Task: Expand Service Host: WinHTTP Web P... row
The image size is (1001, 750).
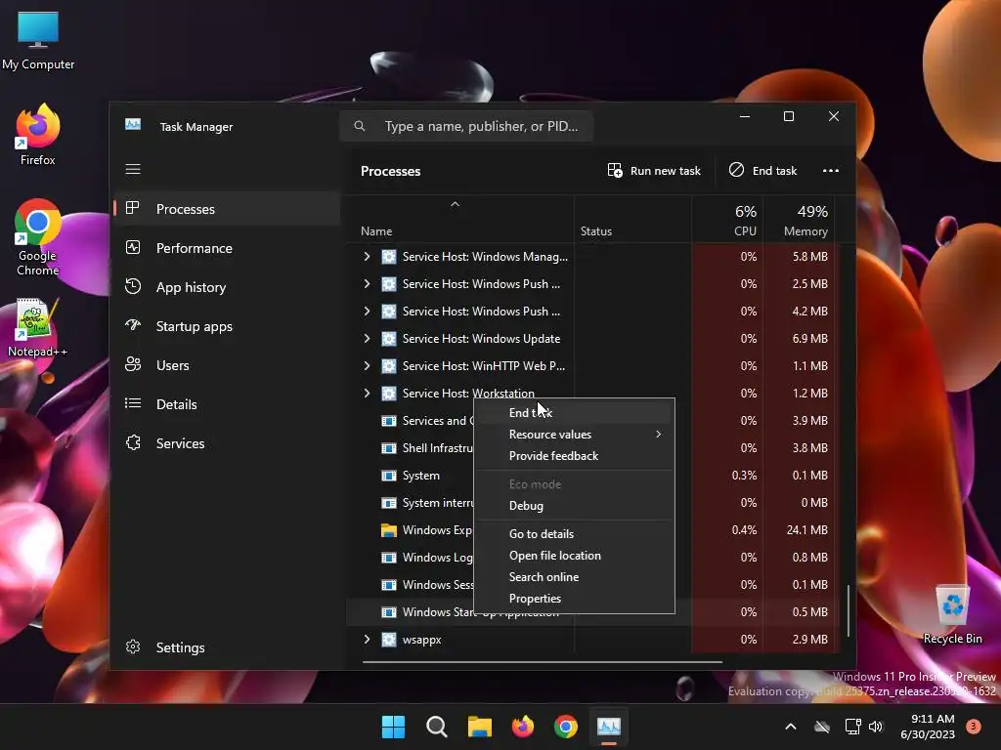Action: pos(367,366)
